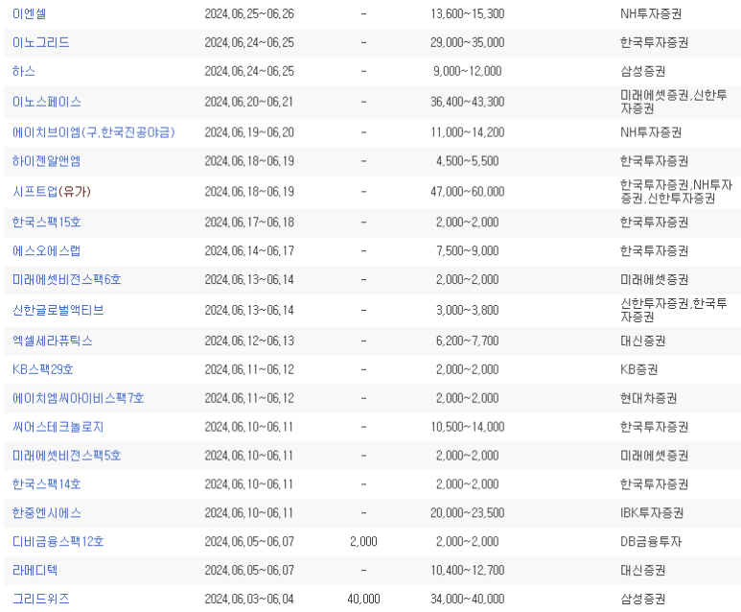The image size is (741, 612).
Task: Click the 에스오에스랩 link
Action: (46, 250)
